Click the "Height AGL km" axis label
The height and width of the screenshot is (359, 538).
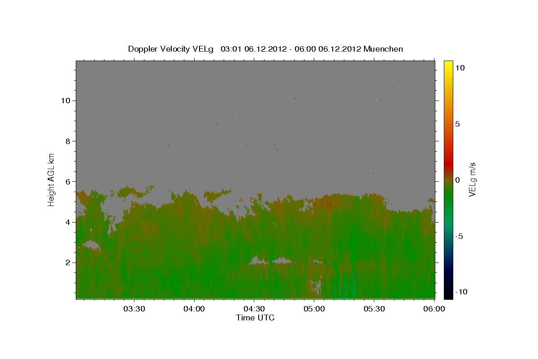coord(52,179)
